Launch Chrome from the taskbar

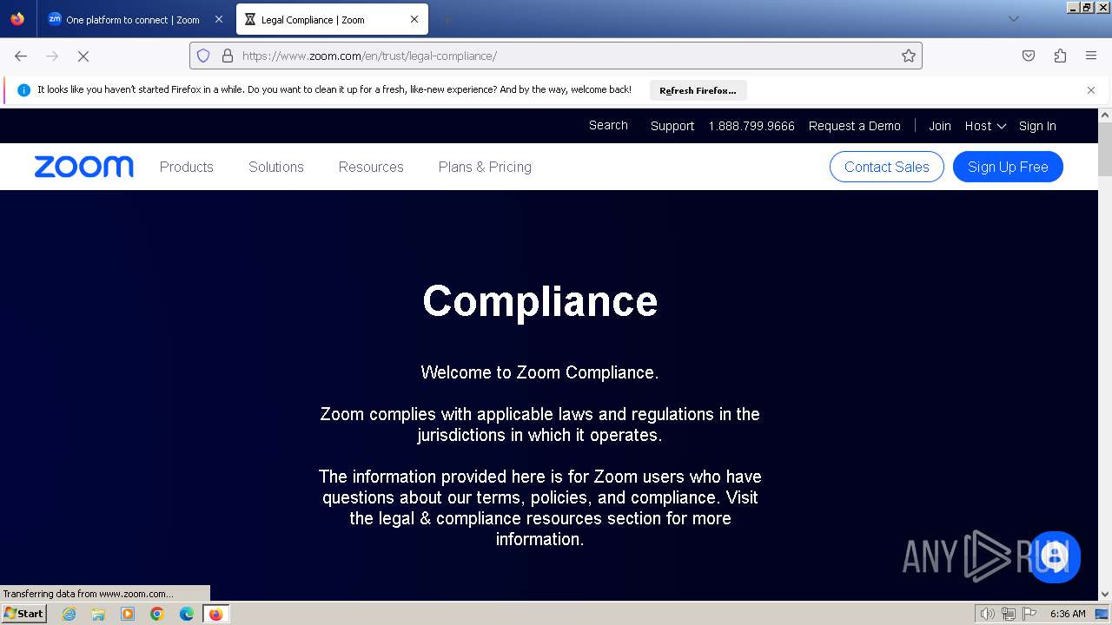pos(157,614)
